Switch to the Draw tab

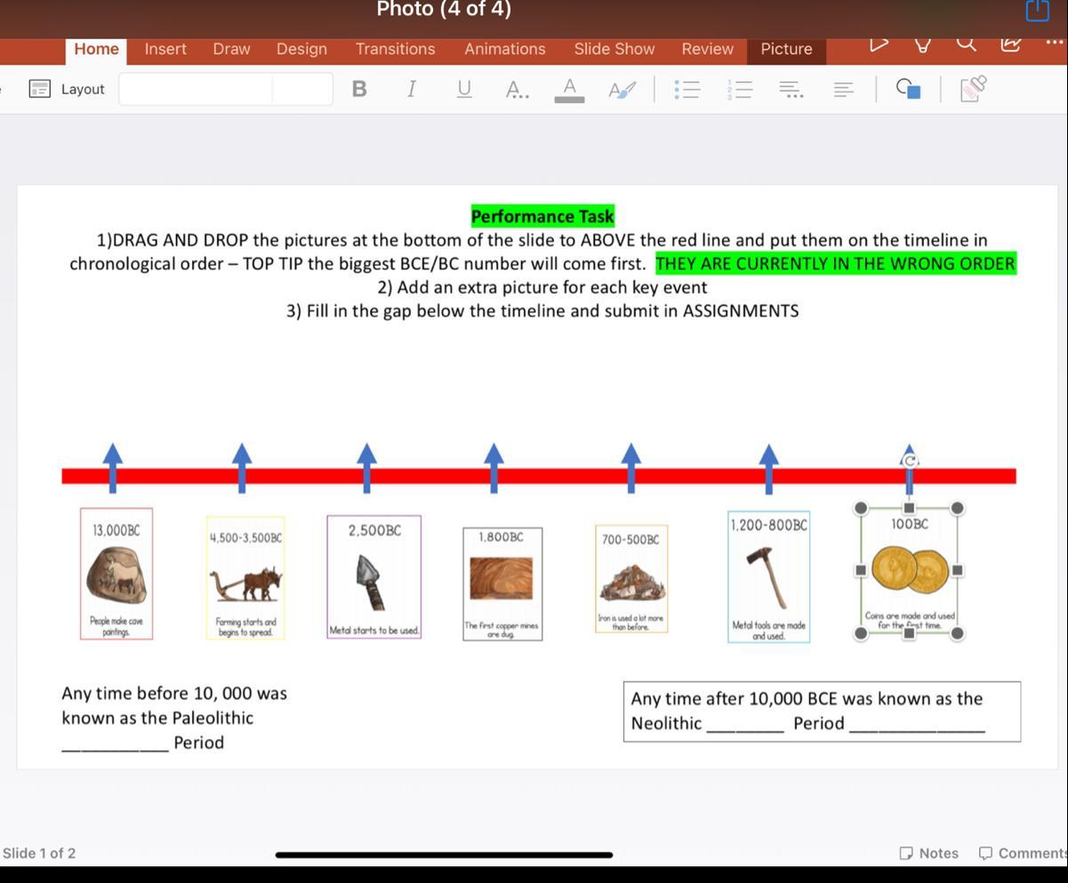(x=231, y=49)
